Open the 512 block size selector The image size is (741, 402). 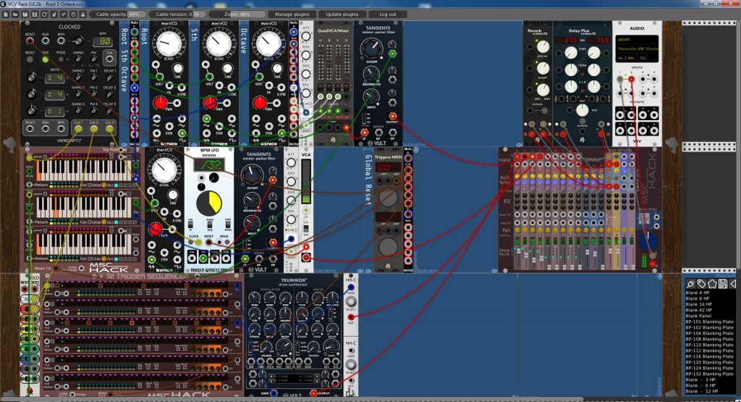[x=646, y=58]
